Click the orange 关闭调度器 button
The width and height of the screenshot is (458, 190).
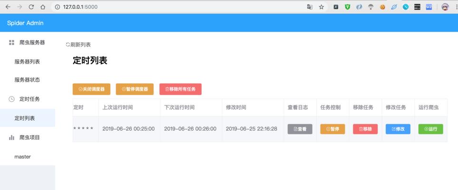point(91,89)
